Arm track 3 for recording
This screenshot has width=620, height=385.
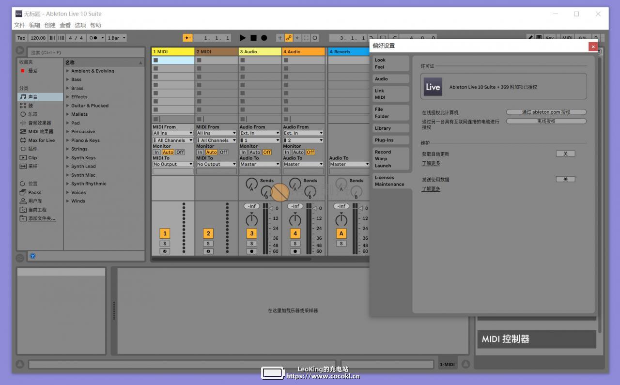(251, 251)
